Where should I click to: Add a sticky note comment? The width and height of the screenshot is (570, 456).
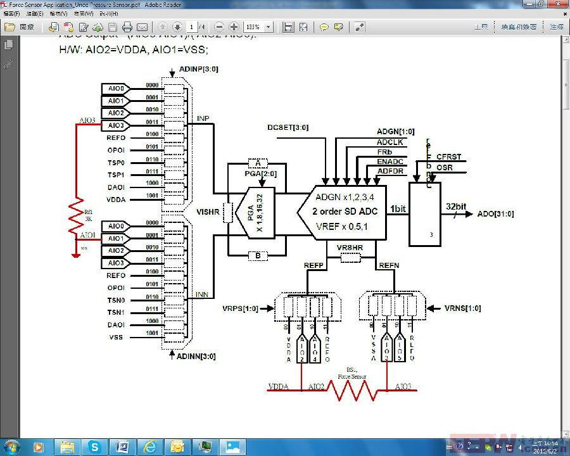[x=324, y=27]
